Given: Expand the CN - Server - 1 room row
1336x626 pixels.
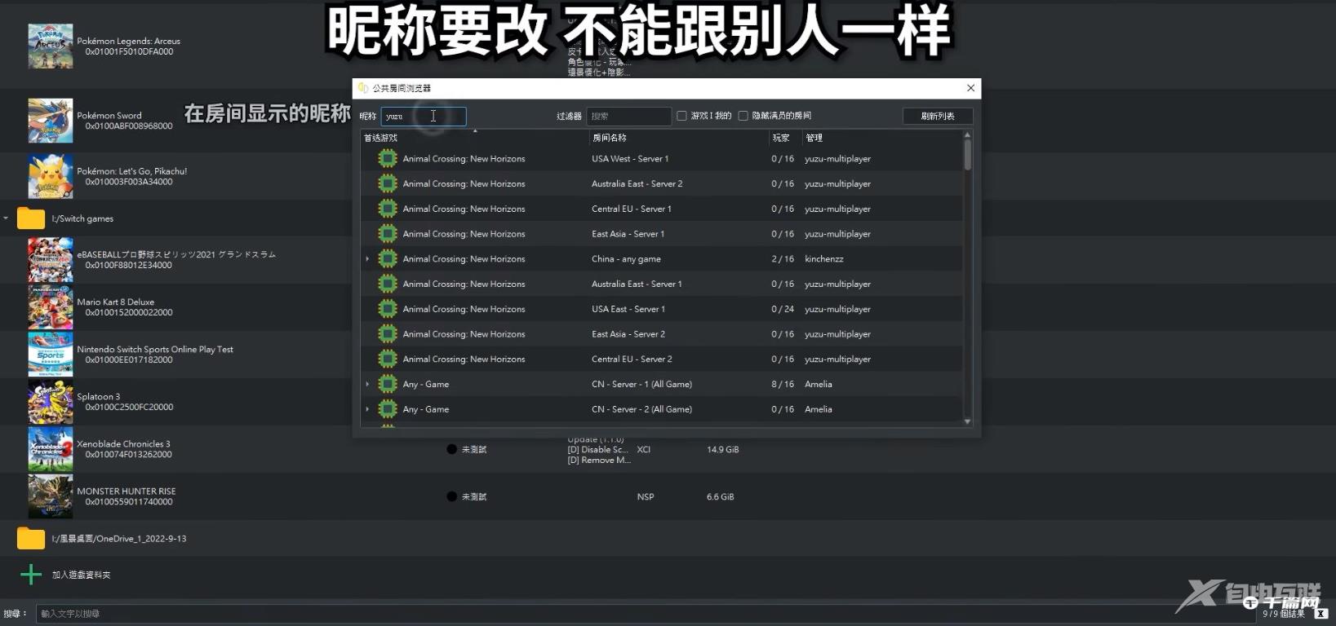Looking at the screenshot, I should pyautogui.click(x=367, y=384).
